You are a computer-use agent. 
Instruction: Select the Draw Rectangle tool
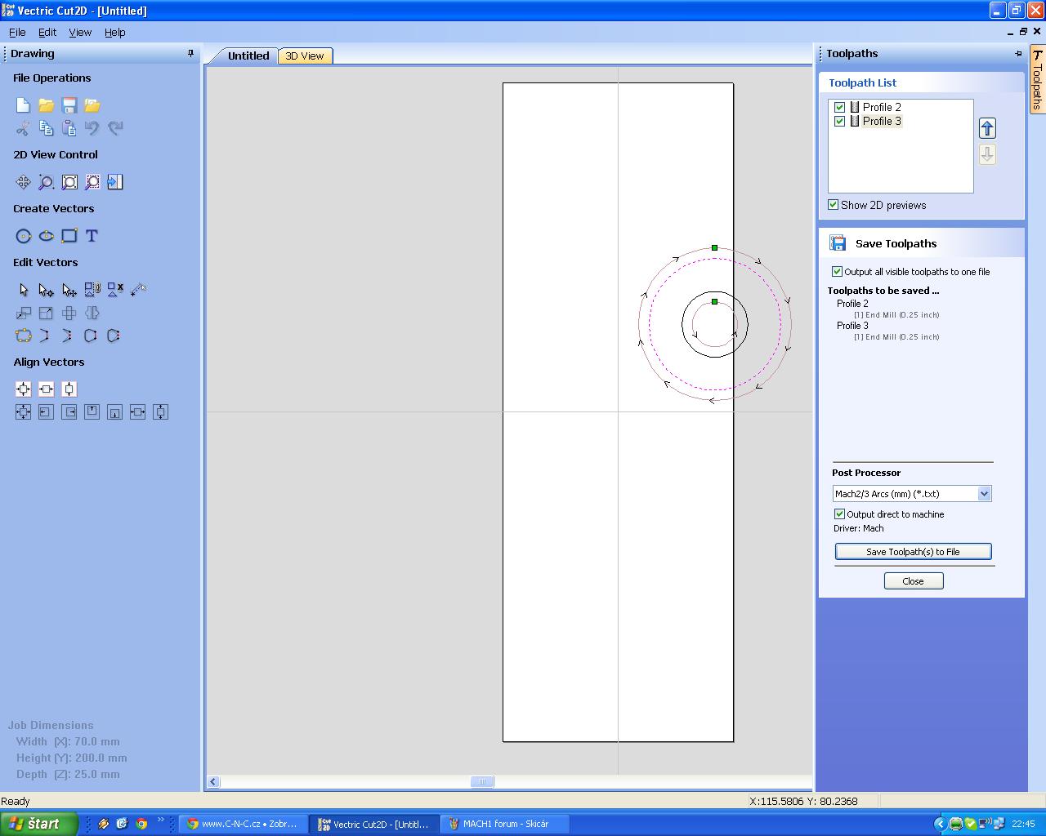point(69,236)
